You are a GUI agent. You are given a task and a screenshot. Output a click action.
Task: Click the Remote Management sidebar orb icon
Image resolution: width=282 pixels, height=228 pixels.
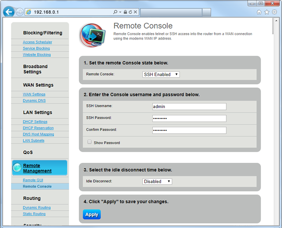[17, 167]
